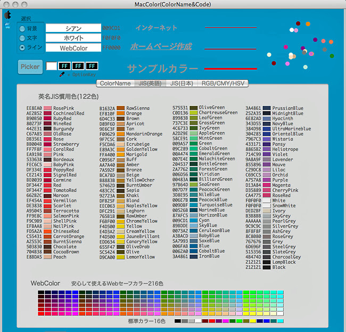The width and height of the screenshot is (346, 332).
Task: Pick the TurquoiseBlue swatch
Action: pos(194,205)
